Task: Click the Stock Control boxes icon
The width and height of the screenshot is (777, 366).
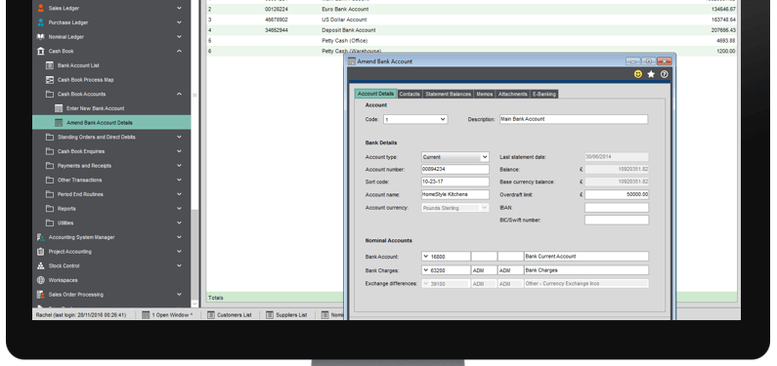Action: (x=41, y=266)
